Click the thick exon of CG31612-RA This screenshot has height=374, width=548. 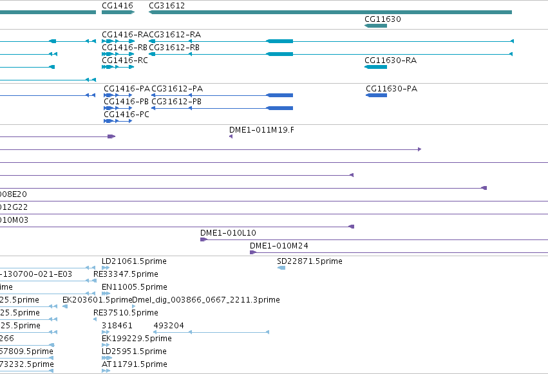[279, 41]
